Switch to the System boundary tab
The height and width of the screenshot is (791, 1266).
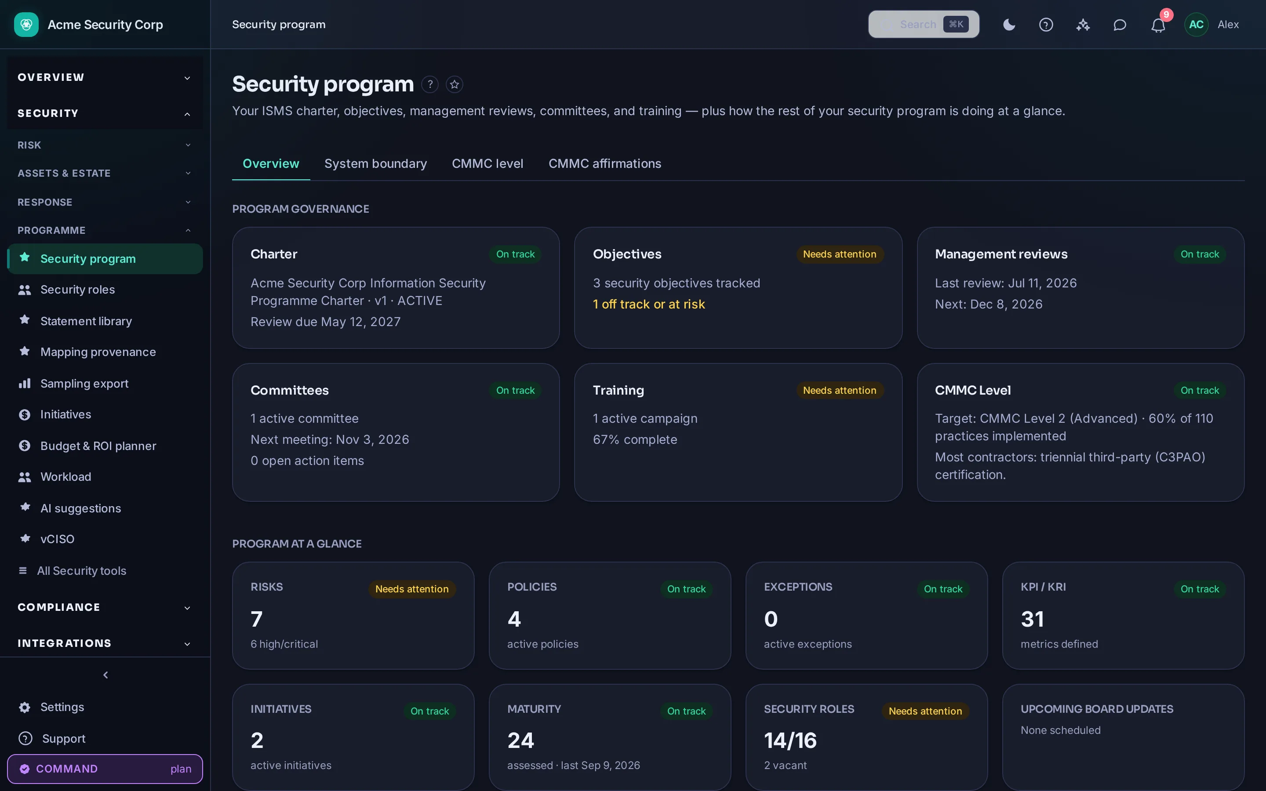375,164
